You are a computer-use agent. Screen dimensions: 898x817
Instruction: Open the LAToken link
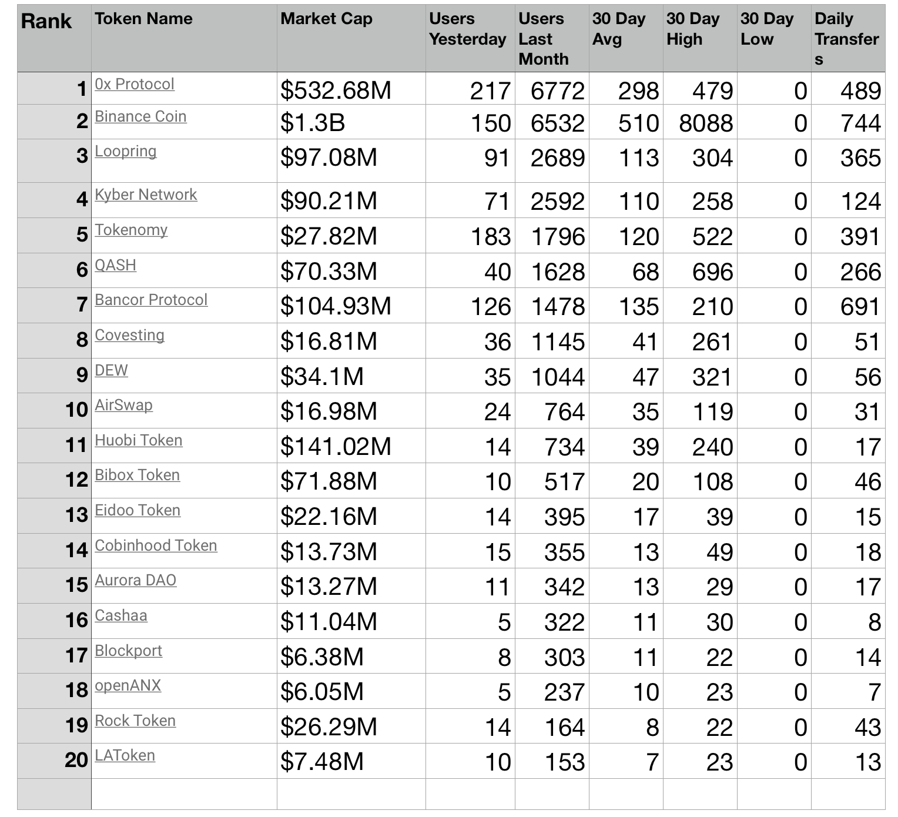125,756
